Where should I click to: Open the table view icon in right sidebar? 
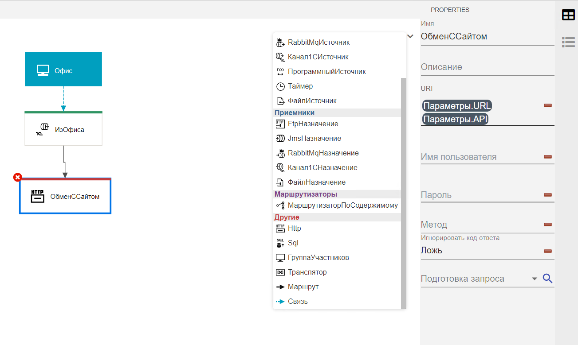pyautogui.click(x=568, y=15)
